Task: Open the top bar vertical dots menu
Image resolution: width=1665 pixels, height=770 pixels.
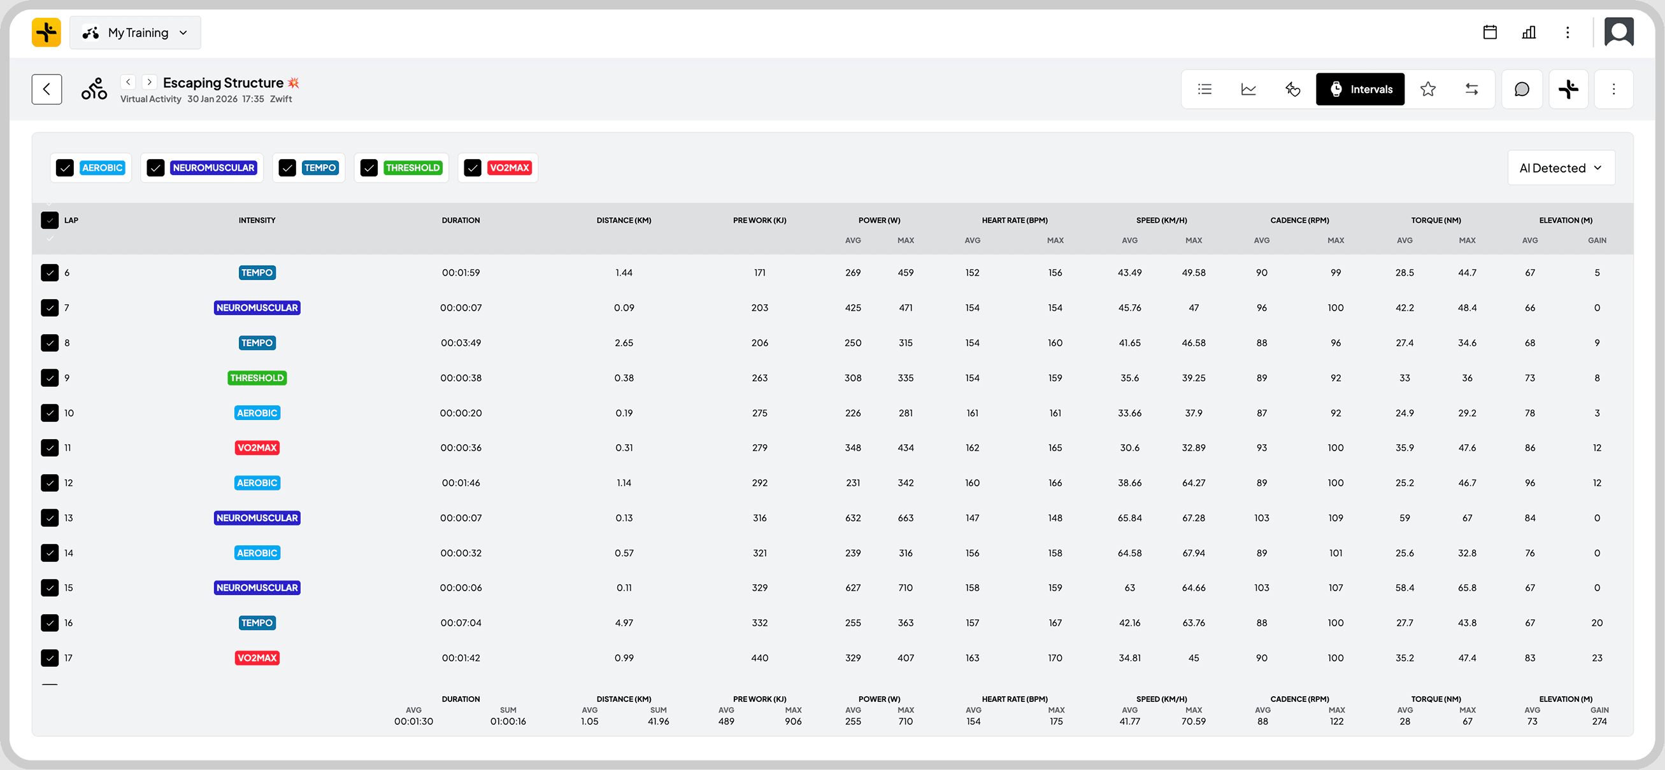Action: pos(1568,32)
